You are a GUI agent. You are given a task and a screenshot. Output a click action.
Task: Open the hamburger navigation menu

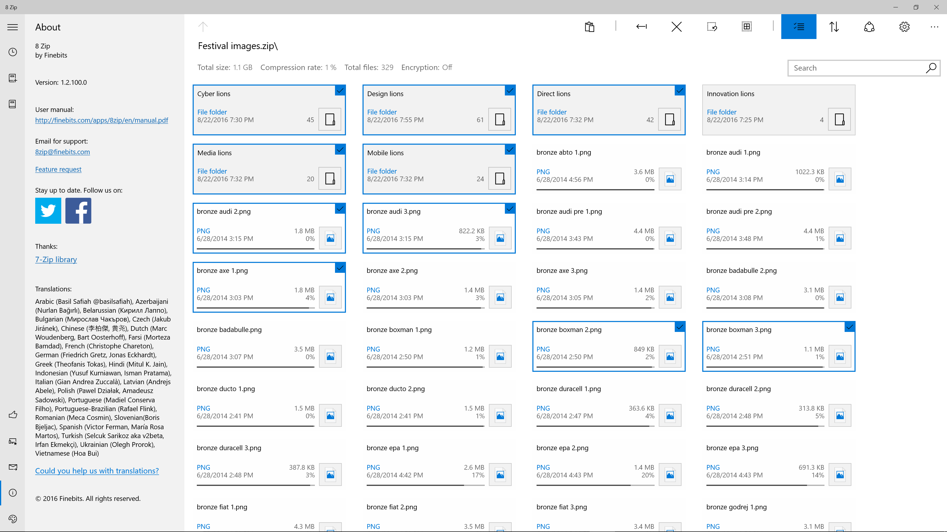12,27
